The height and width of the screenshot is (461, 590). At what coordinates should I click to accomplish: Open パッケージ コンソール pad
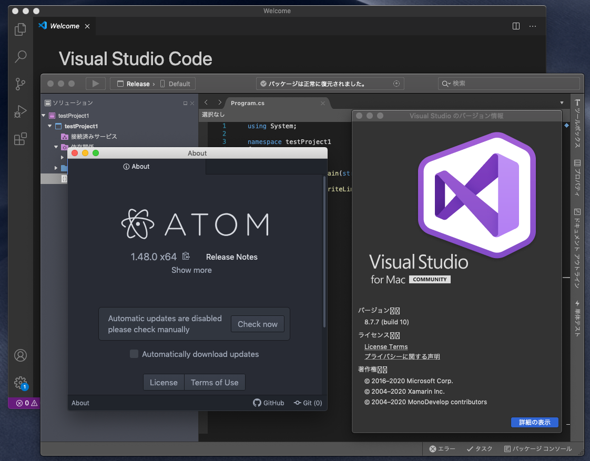(x=538, y=448)
